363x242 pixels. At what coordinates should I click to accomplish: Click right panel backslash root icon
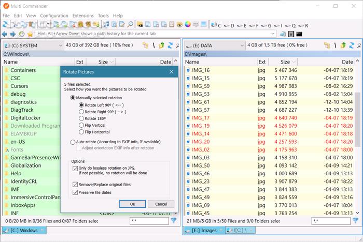(x=335, y=46)
